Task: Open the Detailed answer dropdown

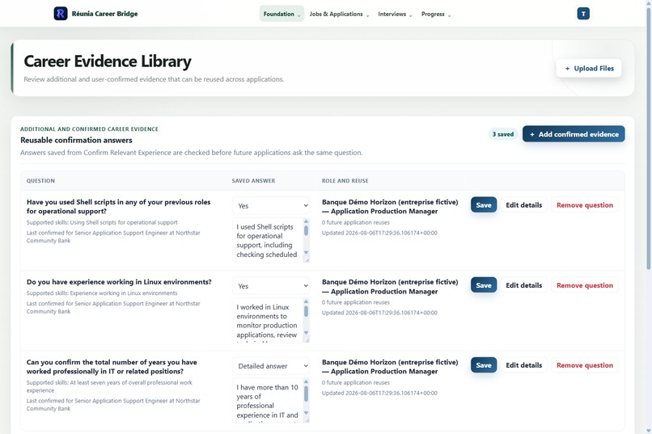Action: [271, 366]
